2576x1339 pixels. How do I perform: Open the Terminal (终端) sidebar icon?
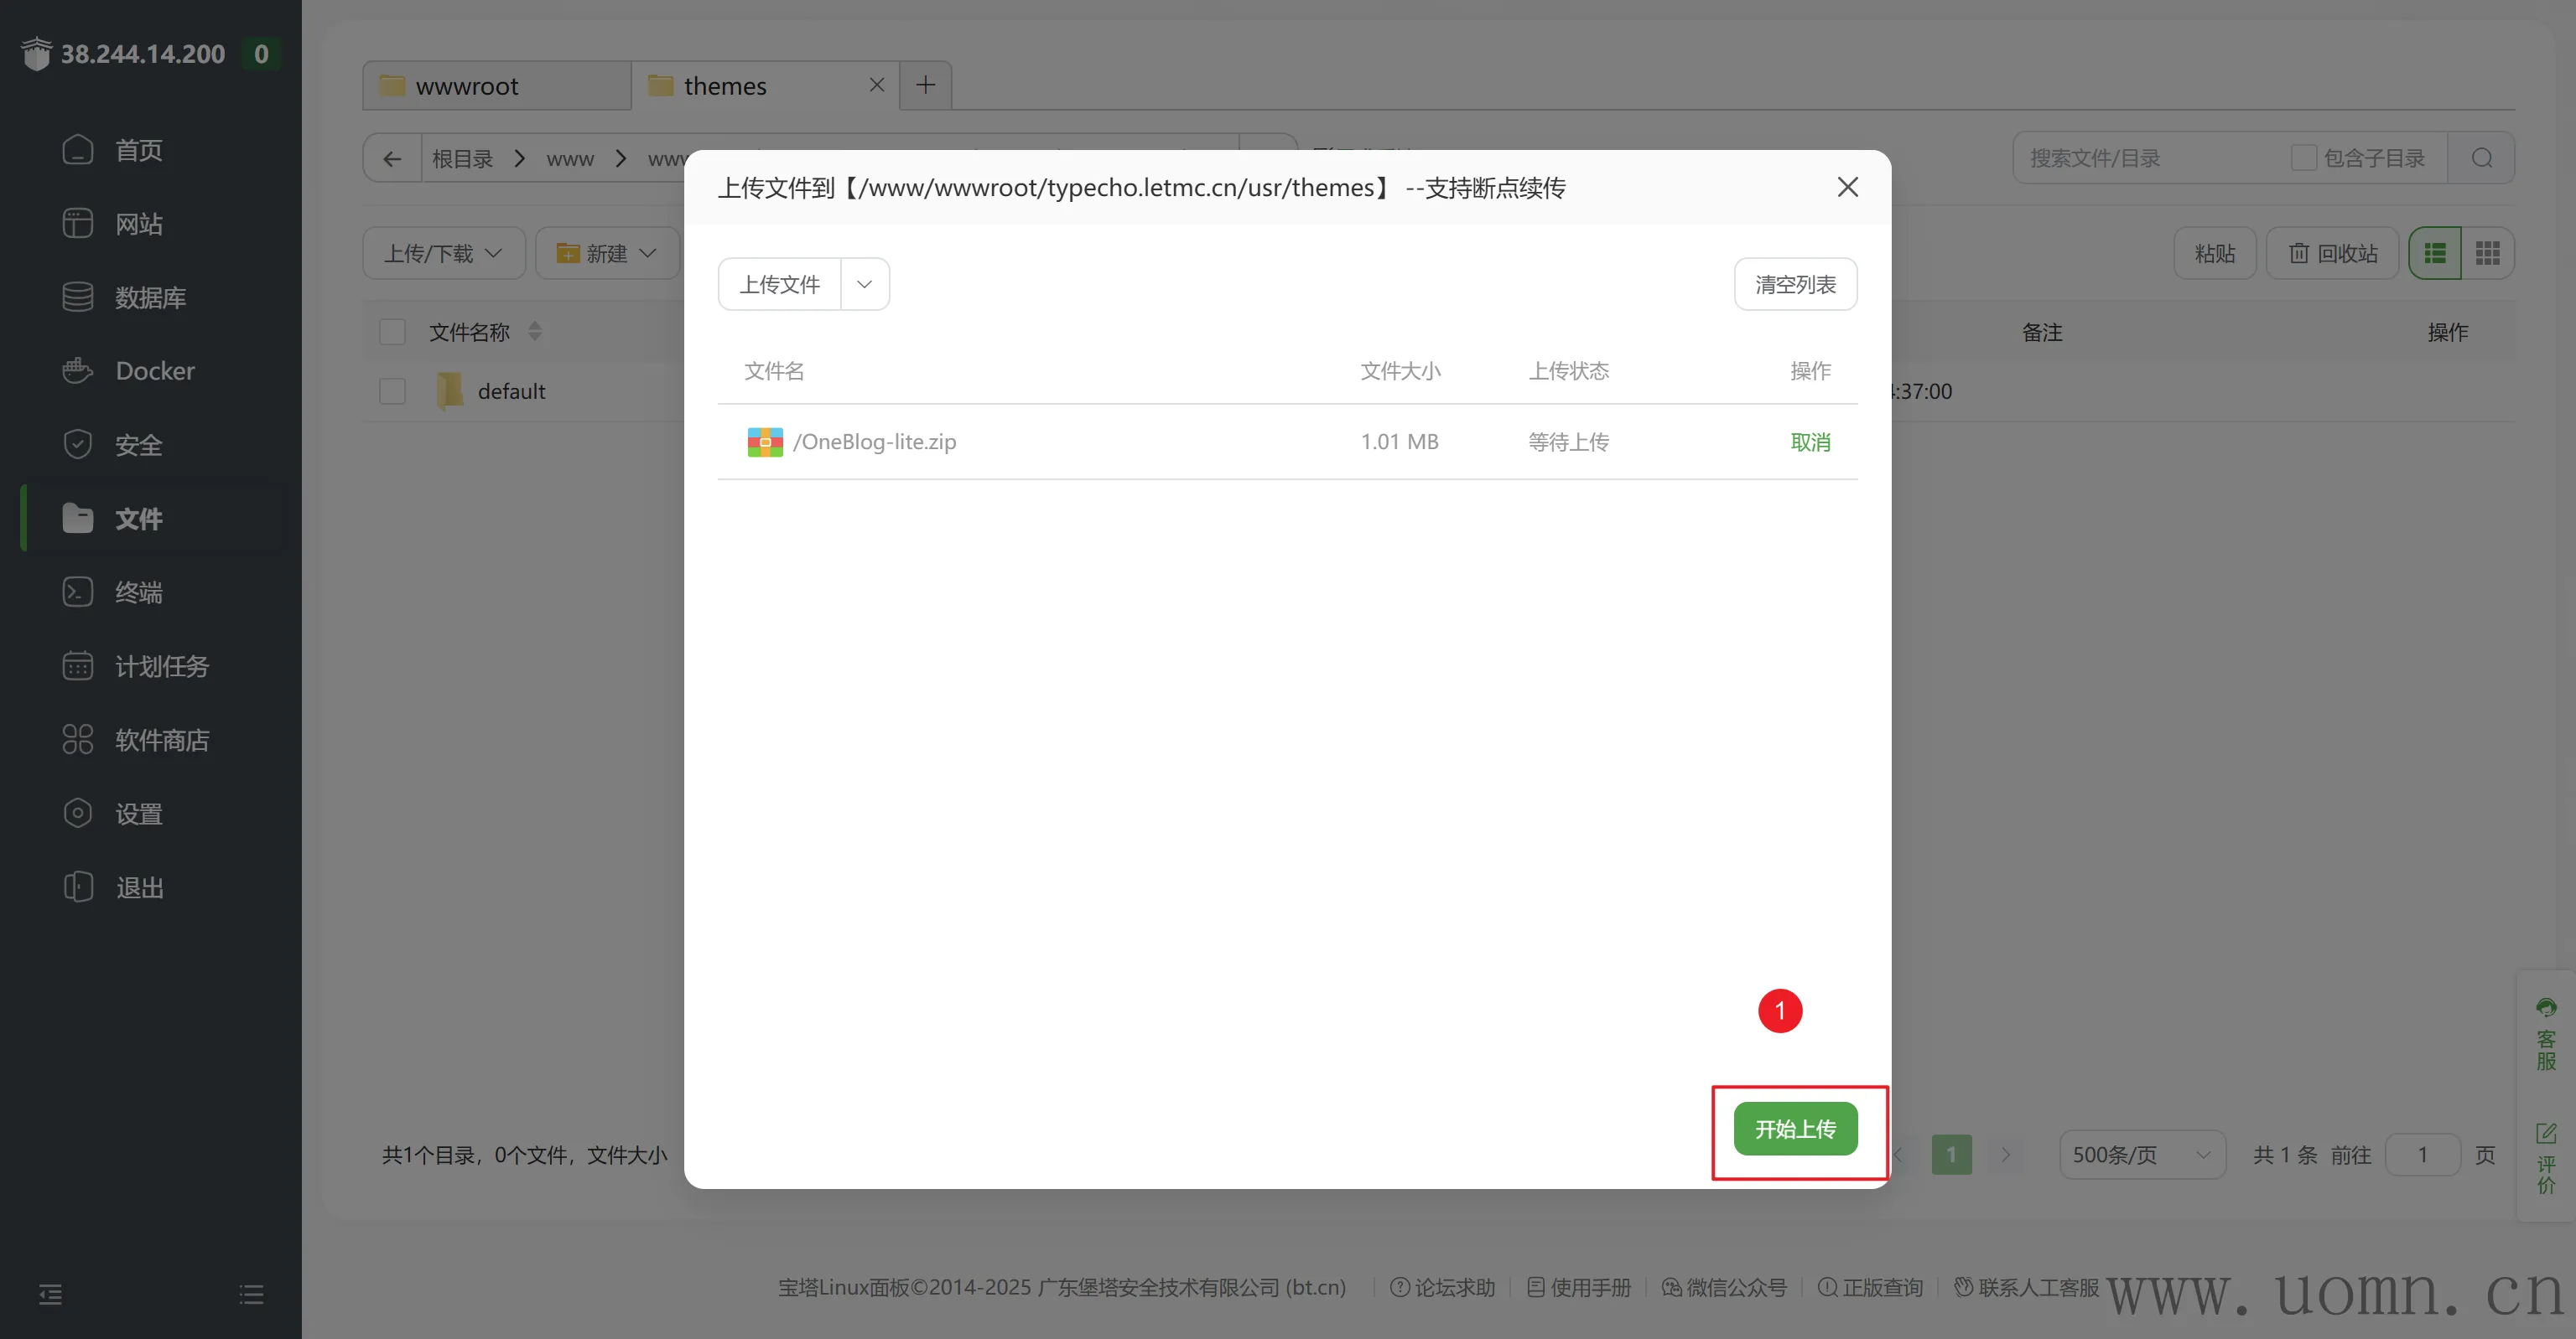[77, 592]
